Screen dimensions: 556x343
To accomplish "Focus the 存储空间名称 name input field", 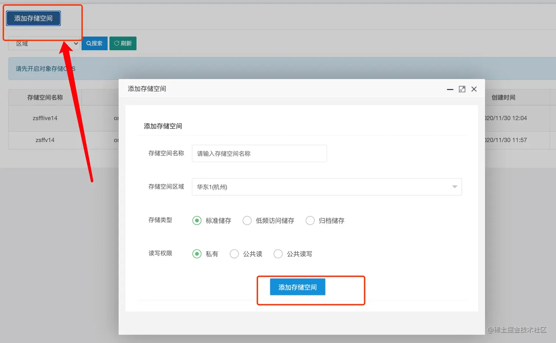I will pos(259,153).
